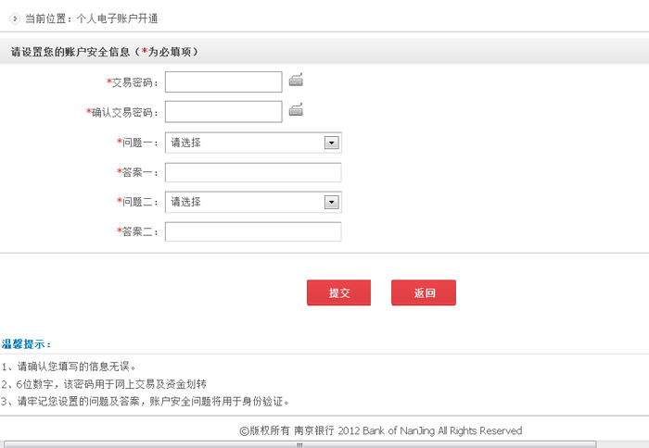649x448 pixels.
Task: Focus the 交易密码 password field
Action: (223, 82)
